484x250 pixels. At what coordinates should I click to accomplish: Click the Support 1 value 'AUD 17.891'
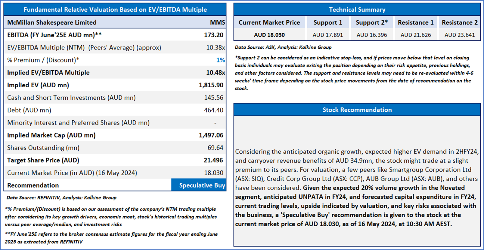click(328, 35)
